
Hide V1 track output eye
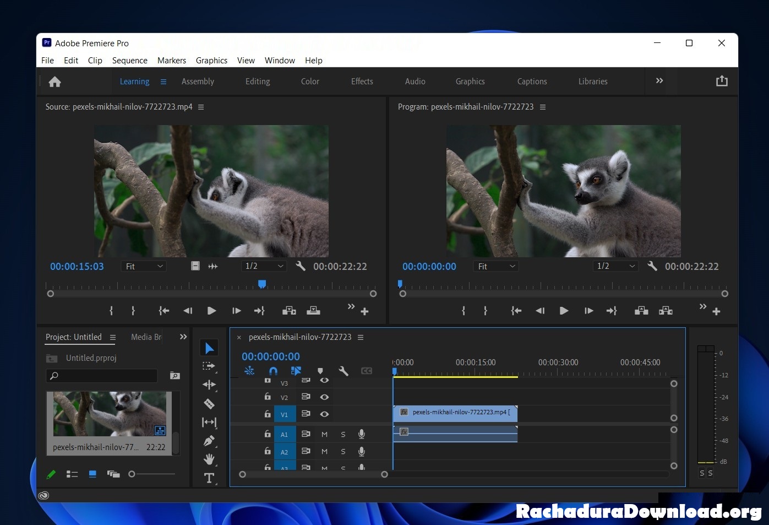(x=324, y=414)
